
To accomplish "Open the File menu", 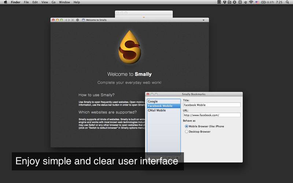I will click(x=26, y=2).
